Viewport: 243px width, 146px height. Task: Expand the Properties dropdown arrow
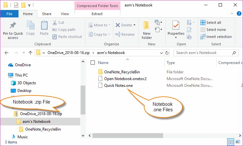(176, 37)
